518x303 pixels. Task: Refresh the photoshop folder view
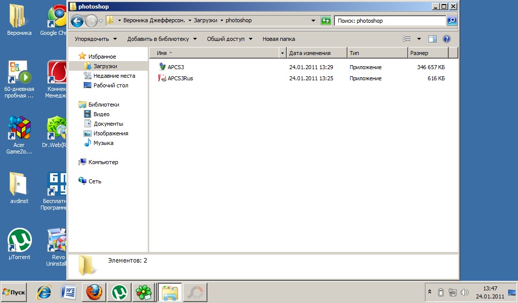point(326,20)
